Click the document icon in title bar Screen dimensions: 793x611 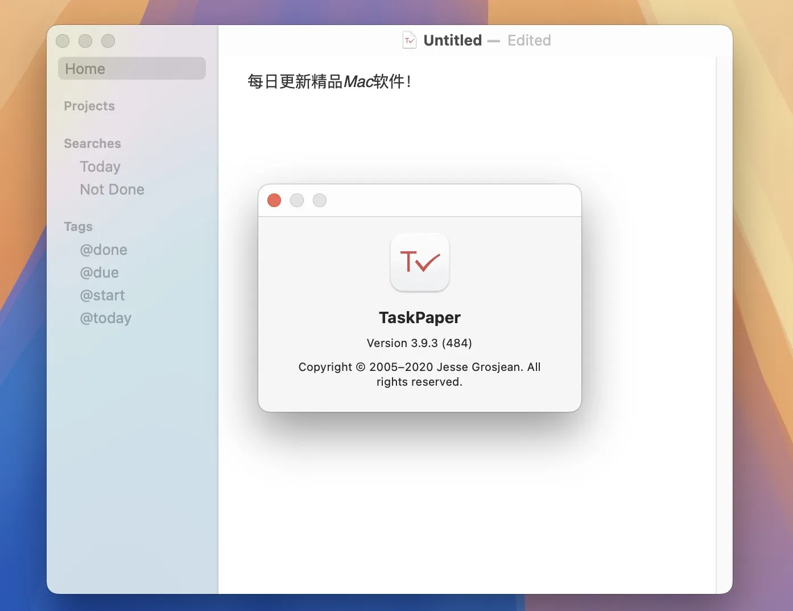(410, 40)
